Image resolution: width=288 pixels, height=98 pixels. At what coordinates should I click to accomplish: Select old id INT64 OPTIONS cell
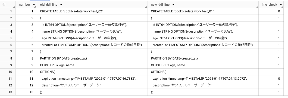coord(92,25)
